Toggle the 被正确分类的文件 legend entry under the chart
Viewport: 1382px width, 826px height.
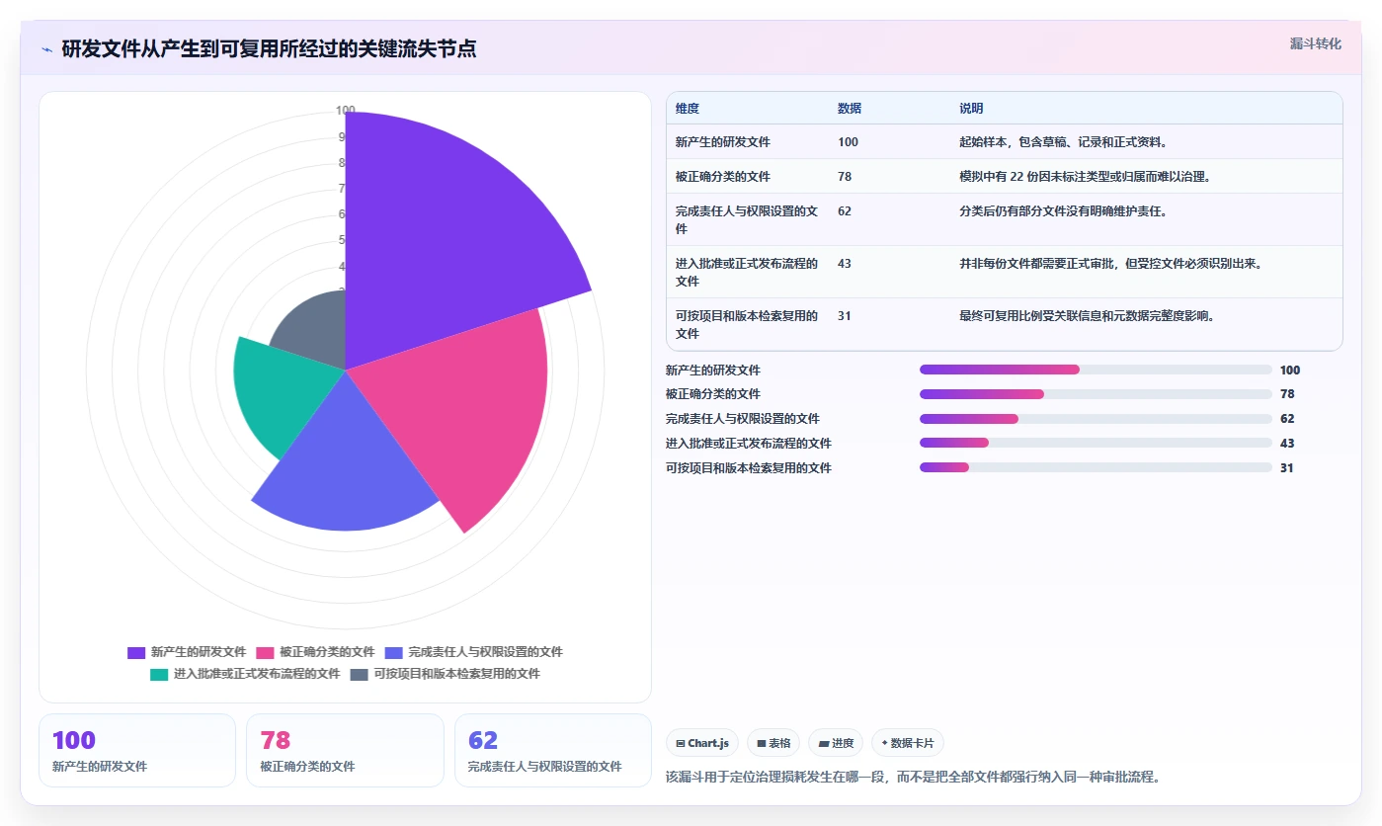coord(315,652)
